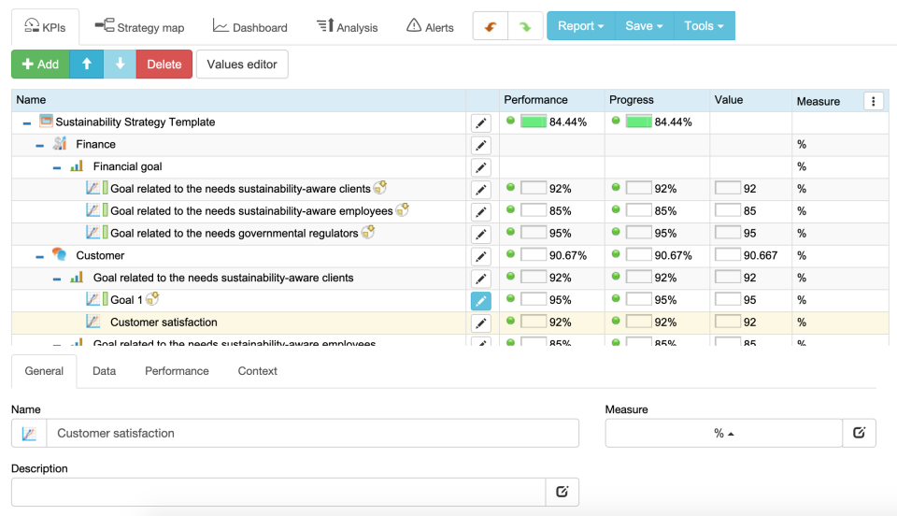Viewport: 897px width, 516px height.
Task: Open column options three-dot menu
Action: point(873,101)
